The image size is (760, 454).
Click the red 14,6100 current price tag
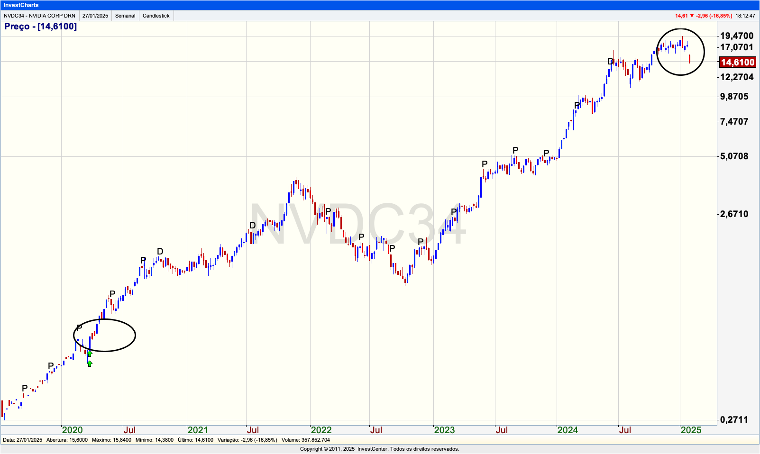point(737,62)
